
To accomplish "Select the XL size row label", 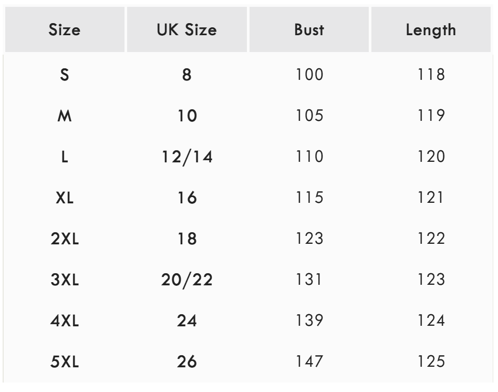I will point(64,198).
